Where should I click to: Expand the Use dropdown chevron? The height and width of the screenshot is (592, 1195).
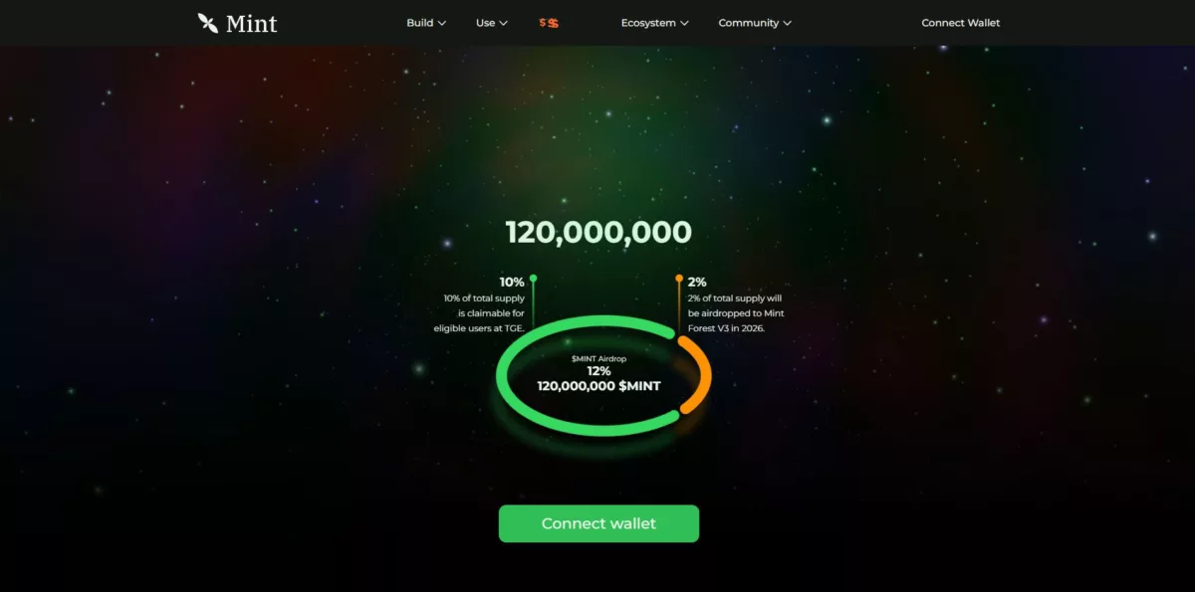click(x=503, y=23)
